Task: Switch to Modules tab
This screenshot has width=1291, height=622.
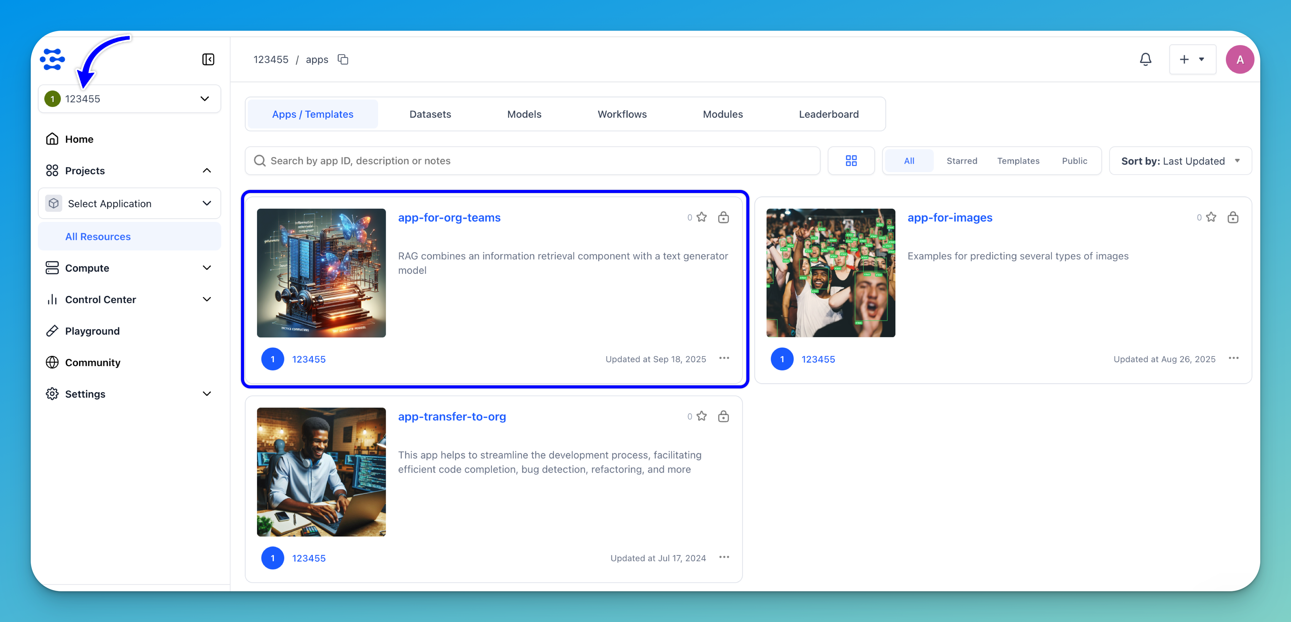Action: (723, 114)
